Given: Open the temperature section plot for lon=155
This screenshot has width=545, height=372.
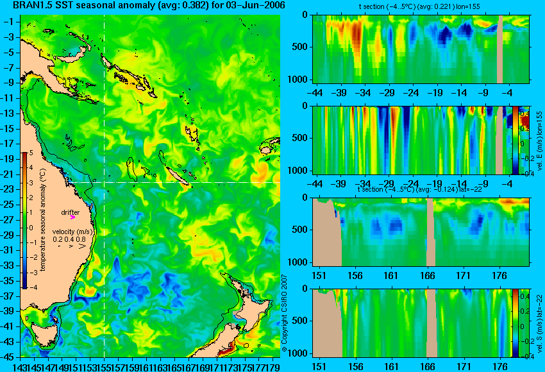Looking at the screenshot, I should coord(421,49).
